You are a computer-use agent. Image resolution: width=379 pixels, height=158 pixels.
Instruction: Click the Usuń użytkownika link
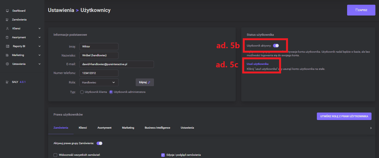point(257,64)
